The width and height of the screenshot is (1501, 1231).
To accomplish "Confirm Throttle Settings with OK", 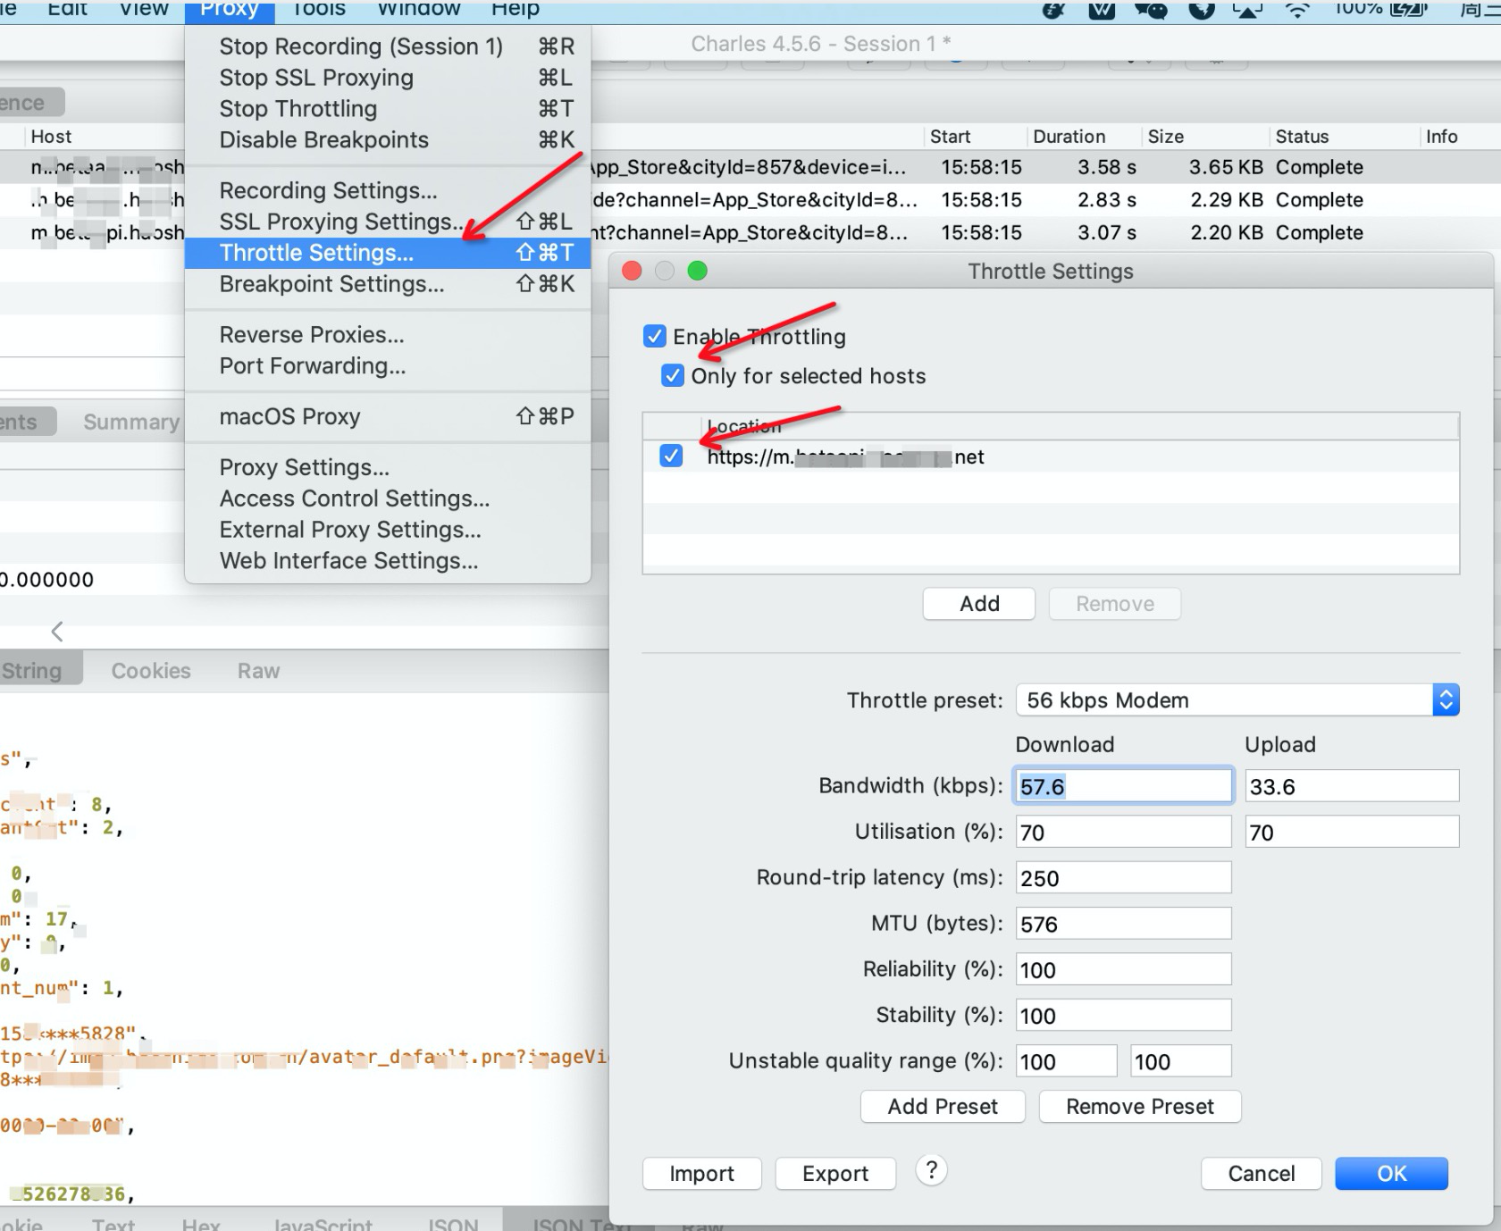I will 1392,1174.
